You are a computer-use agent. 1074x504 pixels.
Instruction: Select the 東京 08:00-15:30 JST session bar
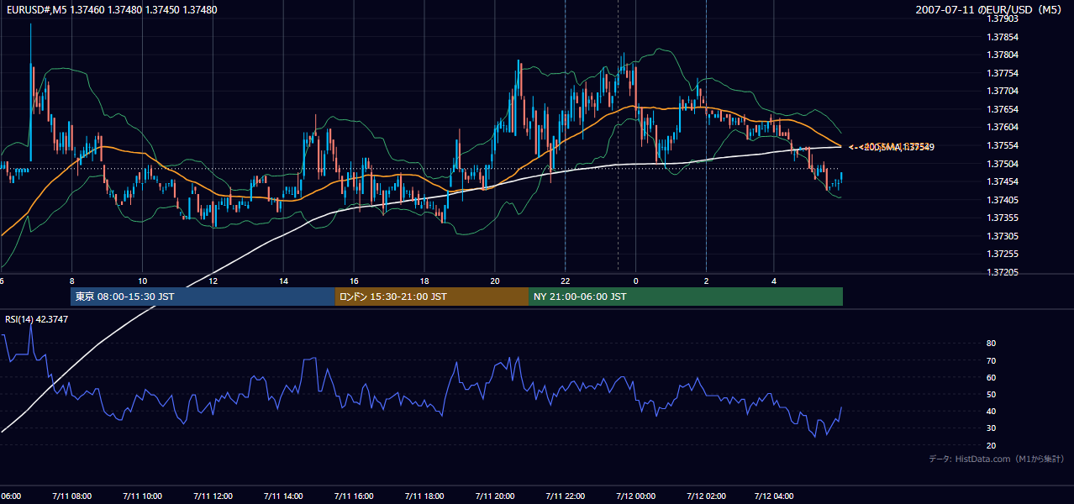point(203,297)
